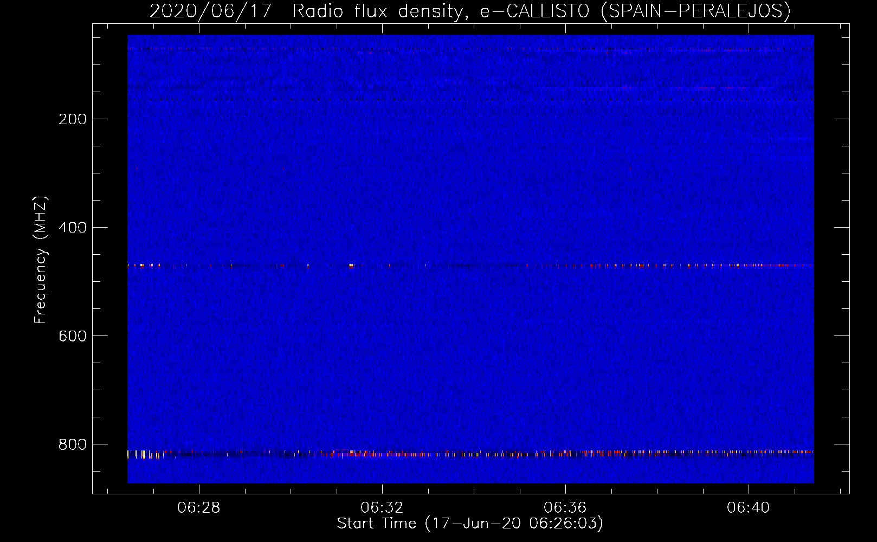This screenshot has width=877, height=542.
Task: Click the '800' frequency tick label
Action: [x=73, y=444]
